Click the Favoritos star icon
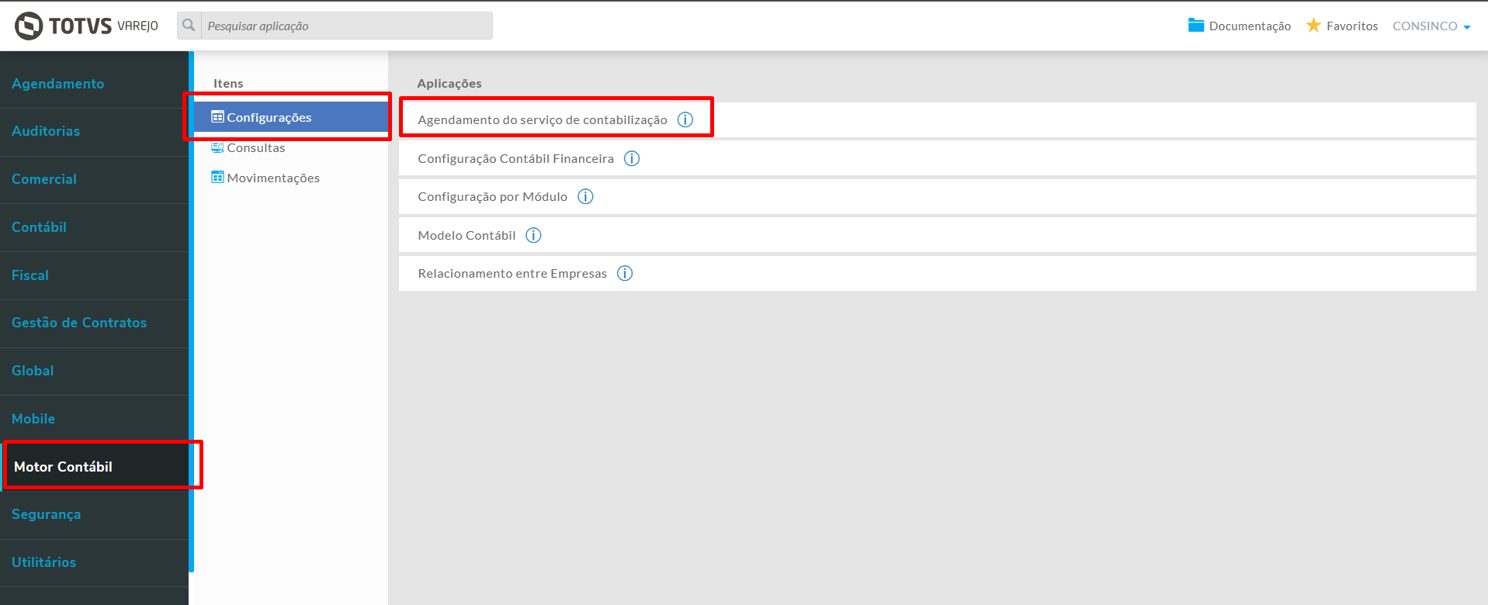This screenshot has height=605, width=1488. coord(1313,26)
